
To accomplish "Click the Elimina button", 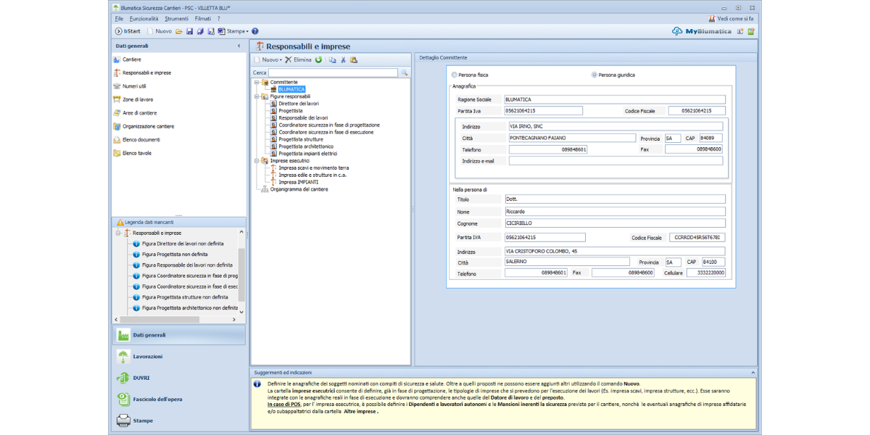I will 298,59.
